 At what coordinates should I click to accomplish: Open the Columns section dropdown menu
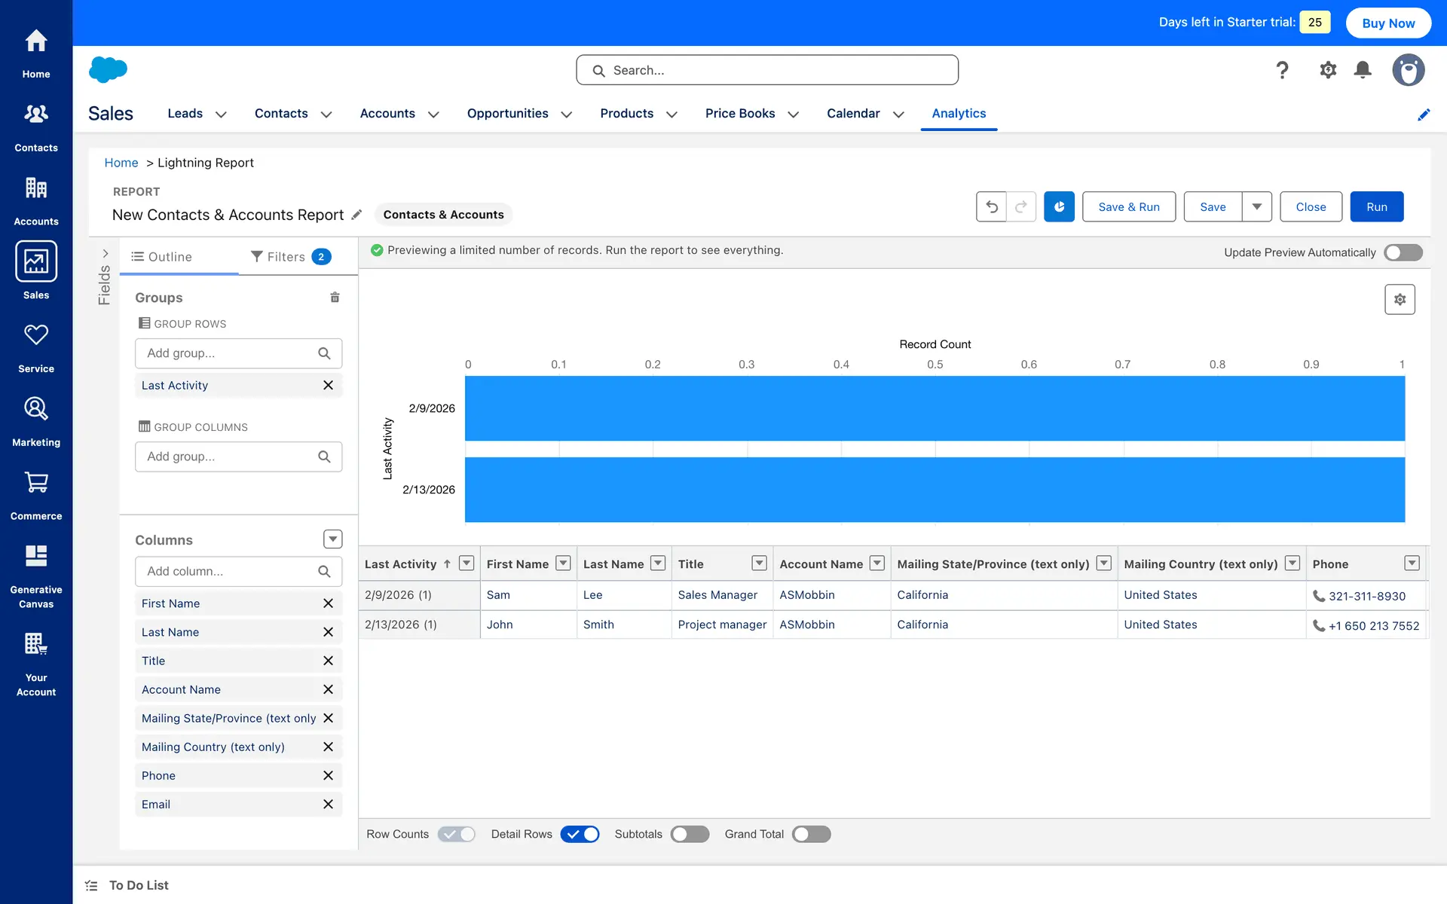[332, 539]
